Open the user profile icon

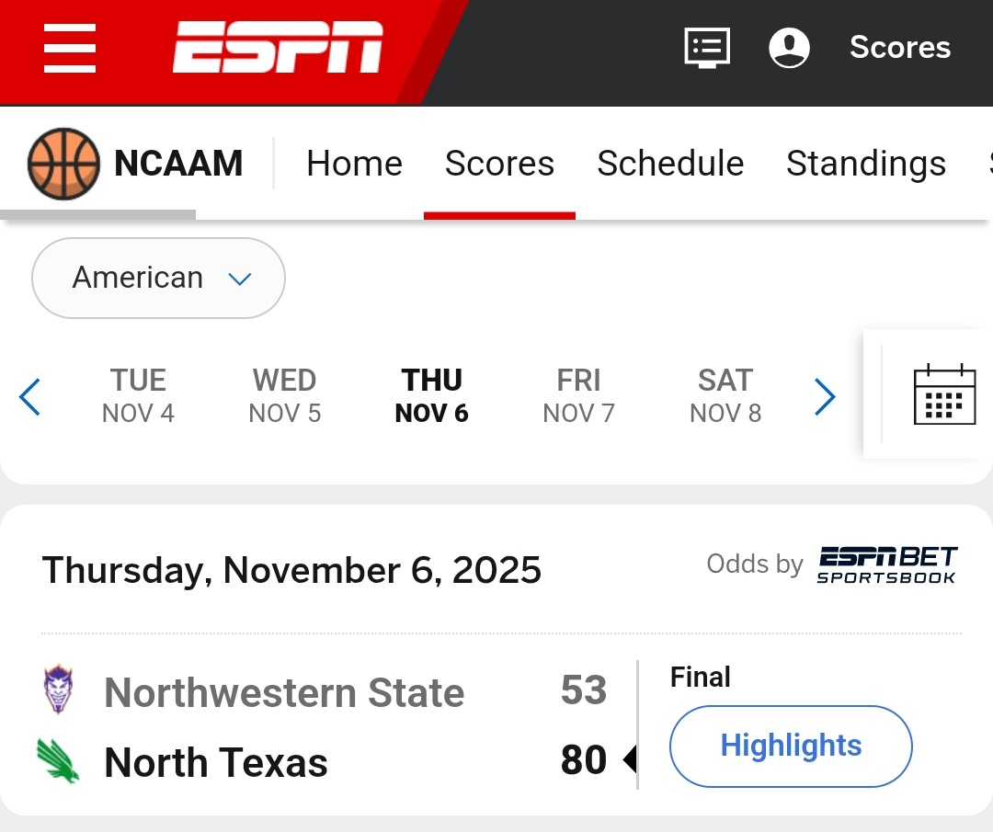click(789, 48)
